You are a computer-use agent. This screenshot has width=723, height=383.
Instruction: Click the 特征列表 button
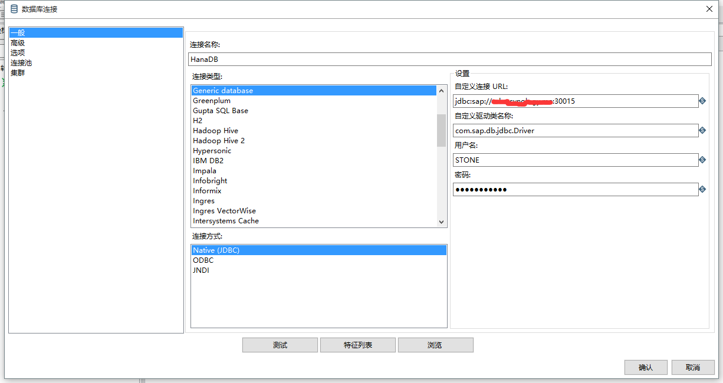[358, 345]
